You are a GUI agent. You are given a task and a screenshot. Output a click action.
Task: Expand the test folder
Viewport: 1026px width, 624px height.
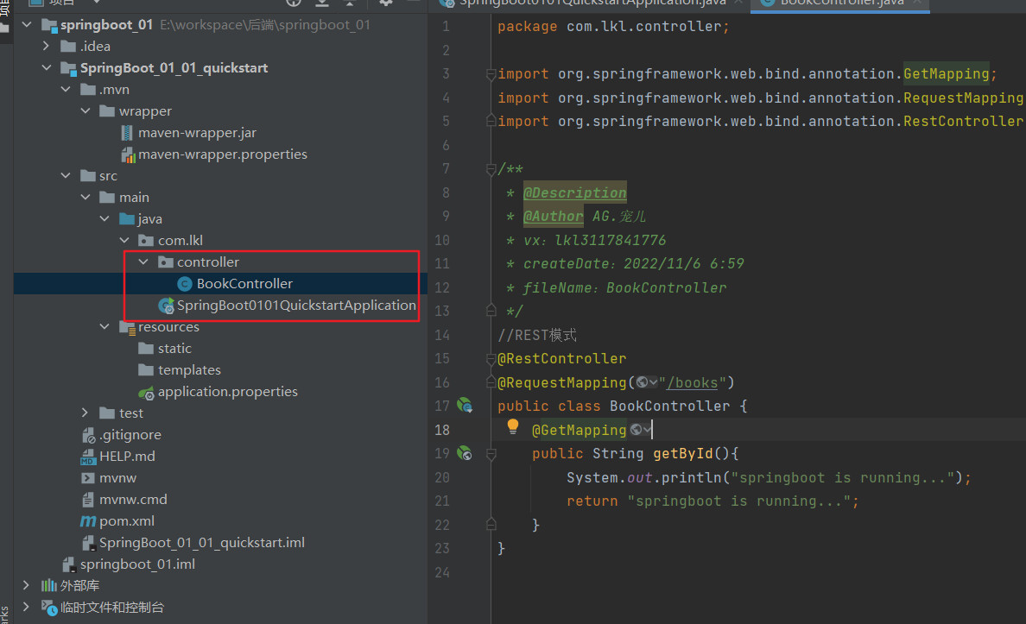coord(85,413)
